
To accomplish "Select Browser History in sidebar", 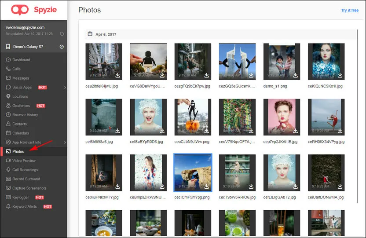I will (x=25, y=115).
